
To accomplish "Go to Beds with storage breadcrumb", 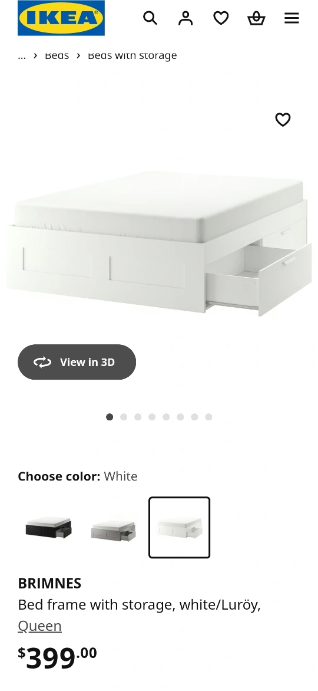I will (x=132, y=56).
